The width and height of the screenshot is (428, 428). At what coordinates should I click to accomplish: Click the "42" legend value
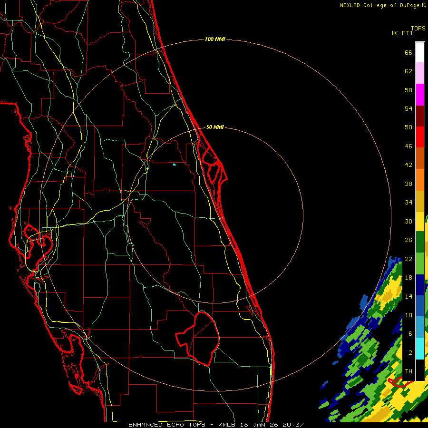[x=409, y=165]
